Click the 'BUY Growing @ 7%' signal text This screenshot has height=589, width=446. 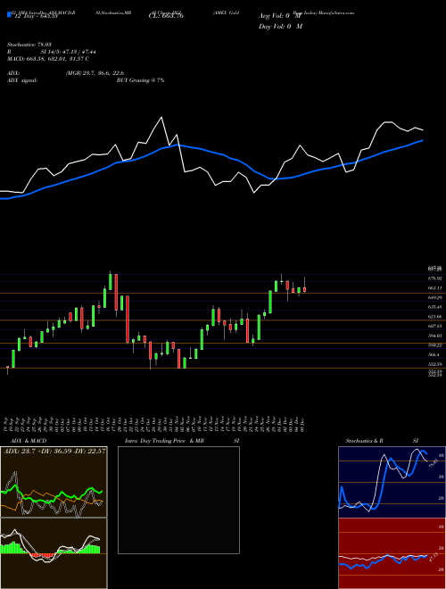tap(140, 80)
